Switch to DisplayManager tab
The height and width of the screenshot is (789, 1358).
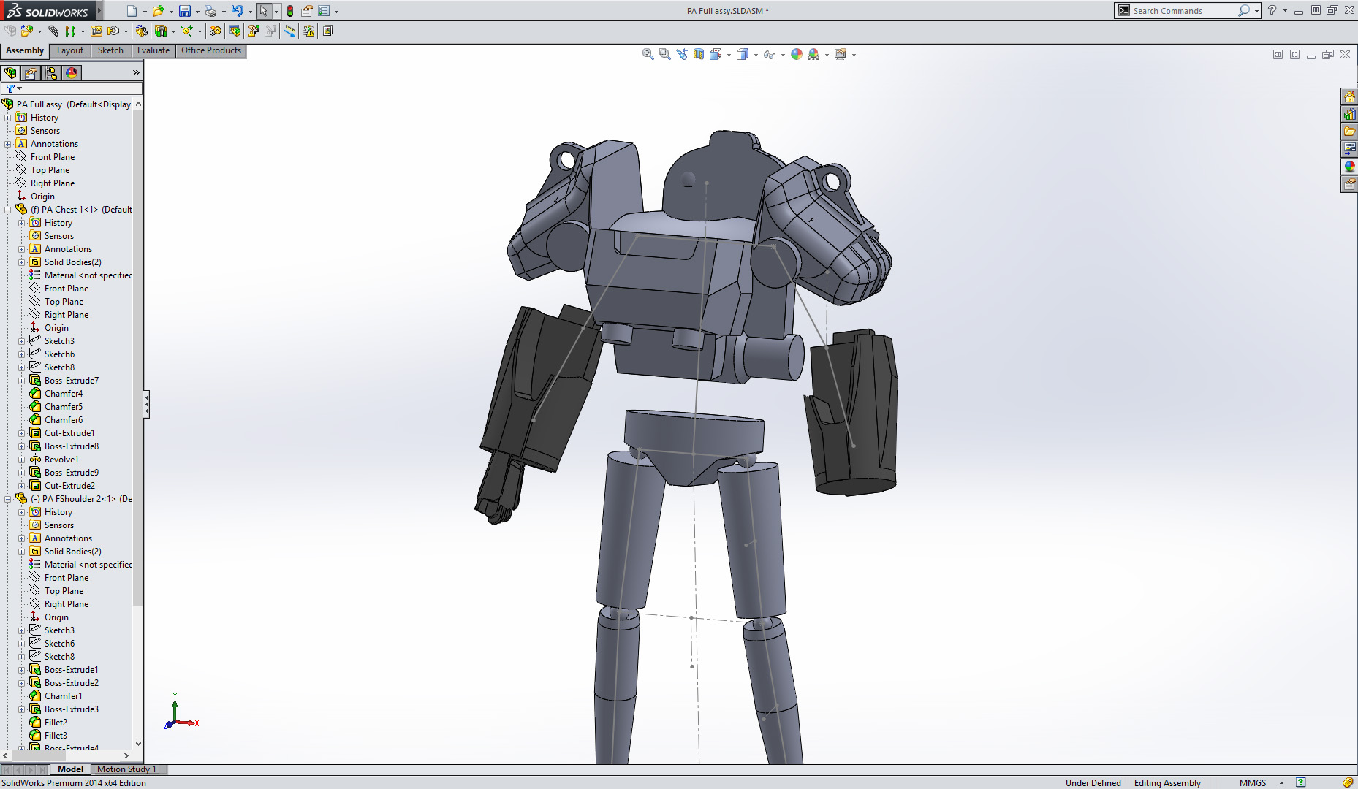tap(72, 73)
